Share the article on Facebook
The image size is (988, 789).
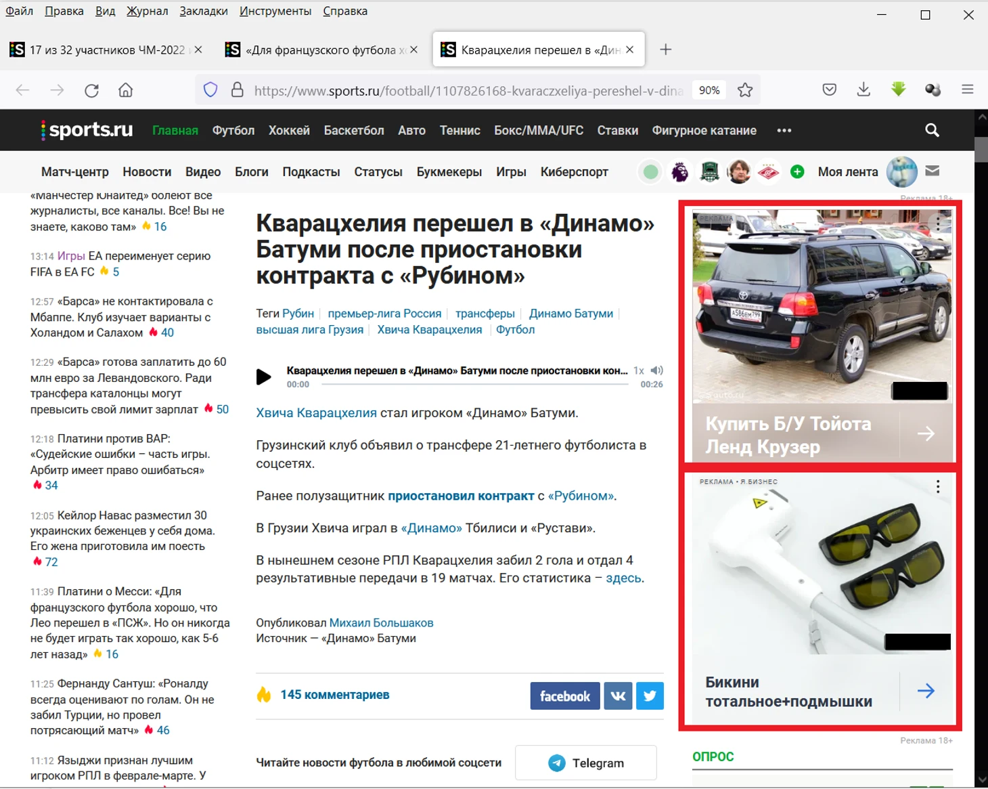click(x=565, y=696)
